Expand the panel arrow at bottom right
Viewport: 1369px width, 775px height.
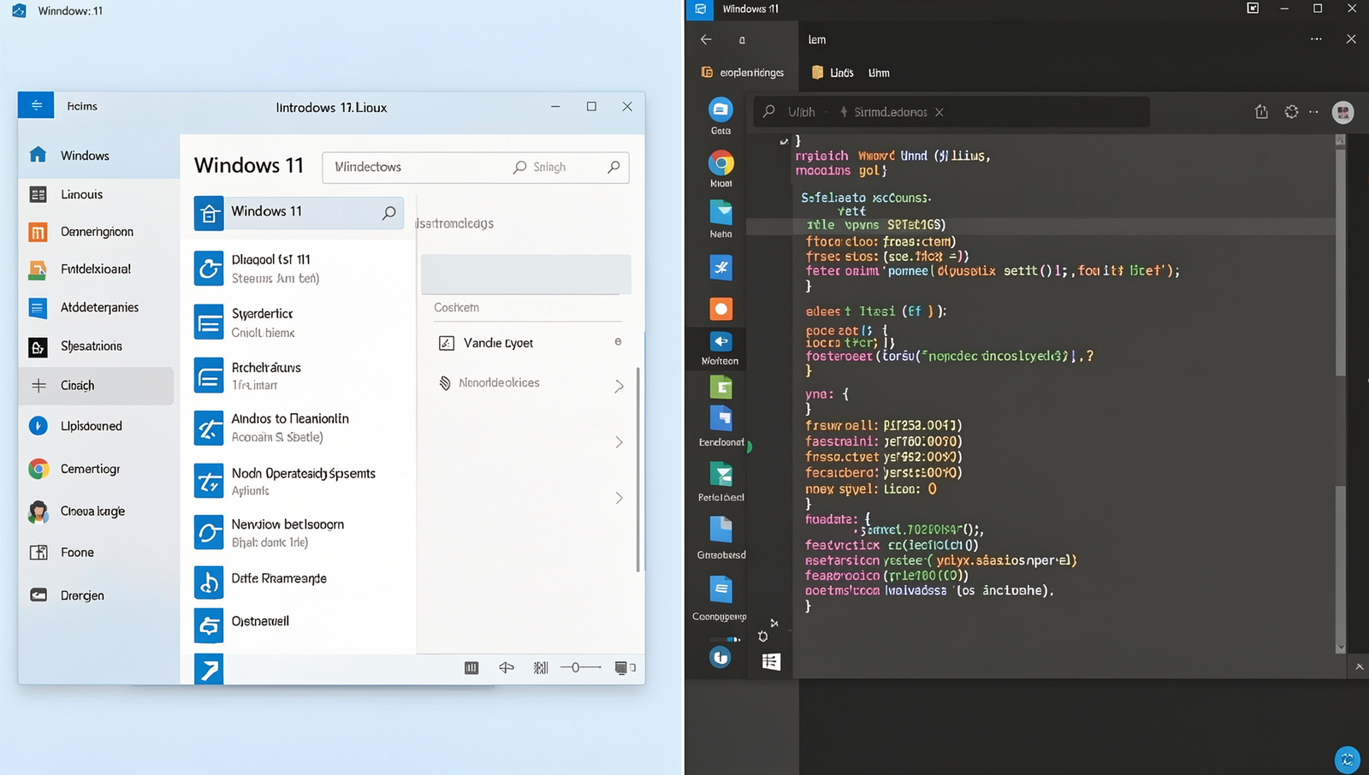tap(1360, 666)
